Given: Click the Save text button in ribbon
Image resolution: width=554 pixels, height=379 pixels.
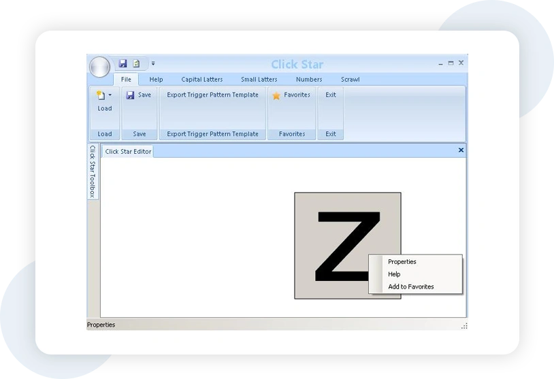Looking at the screenshot, I should 144,95.
